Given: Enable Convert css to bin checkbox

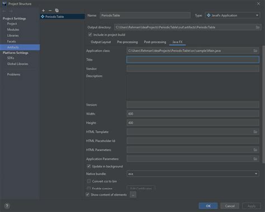Looking at the screenshot, I should pyautogui.click(x=89, y=181).
